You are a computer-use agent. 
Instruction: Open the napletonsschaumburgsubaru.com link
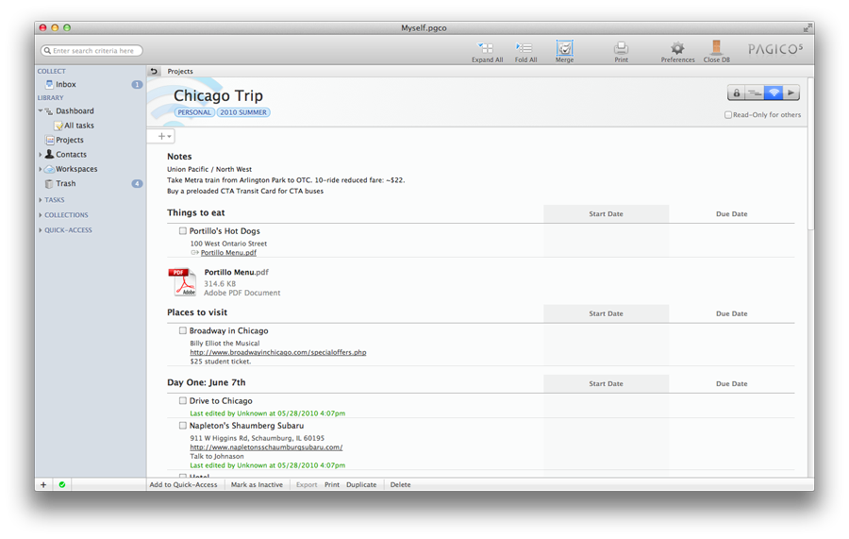click(x=266, y=447)
